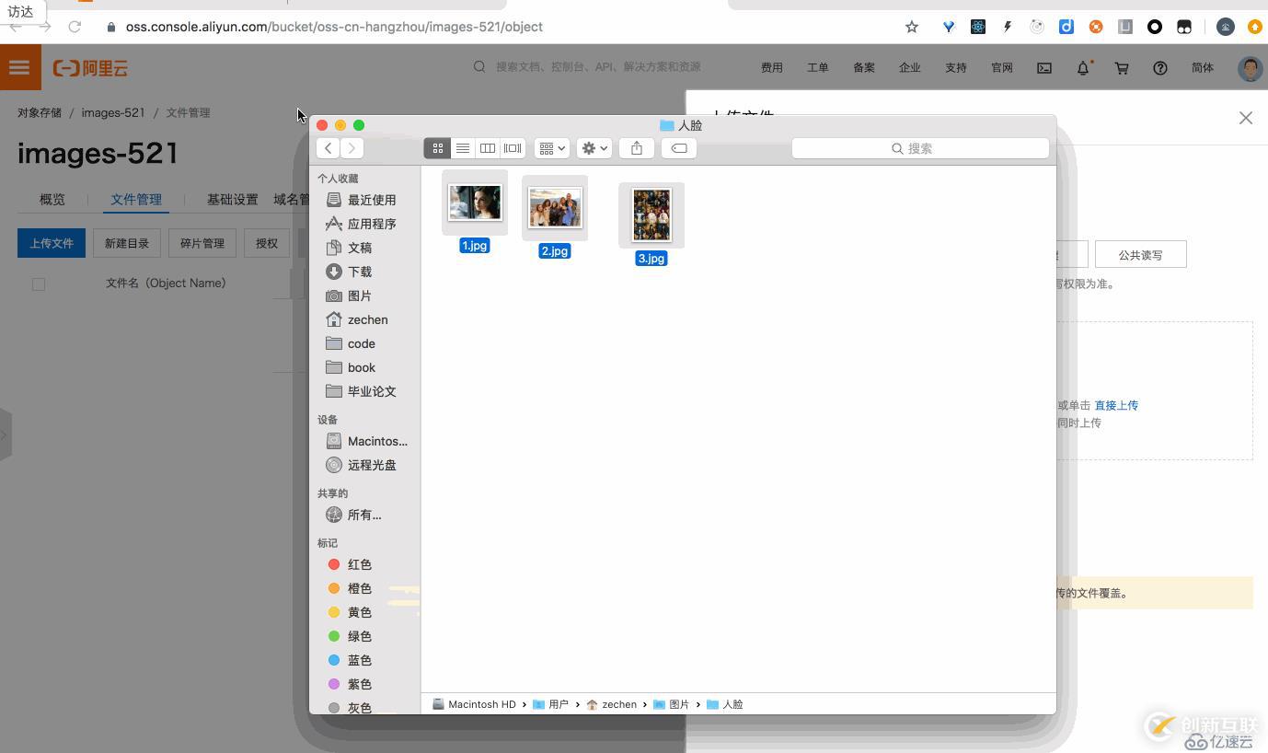This screenshot has height=753, width=1268.
Task: Open the 工单 menu in top bar
Action: (x=817, y=67)
